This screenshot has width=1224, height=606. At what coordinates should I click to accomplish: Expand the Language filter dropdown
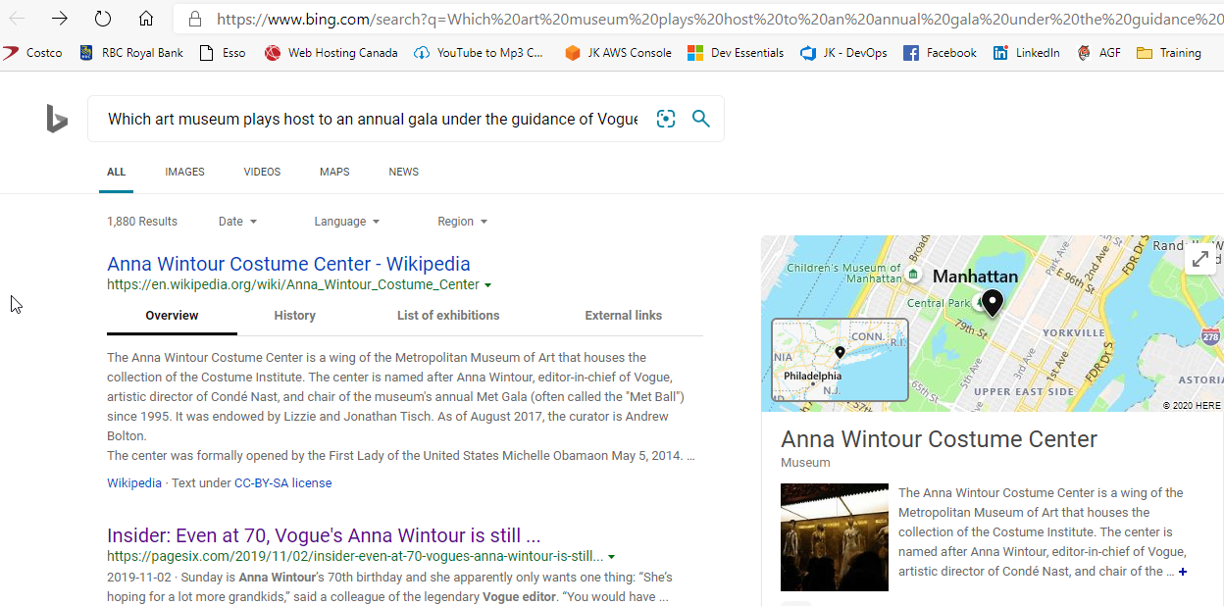(x=346, y=222)
